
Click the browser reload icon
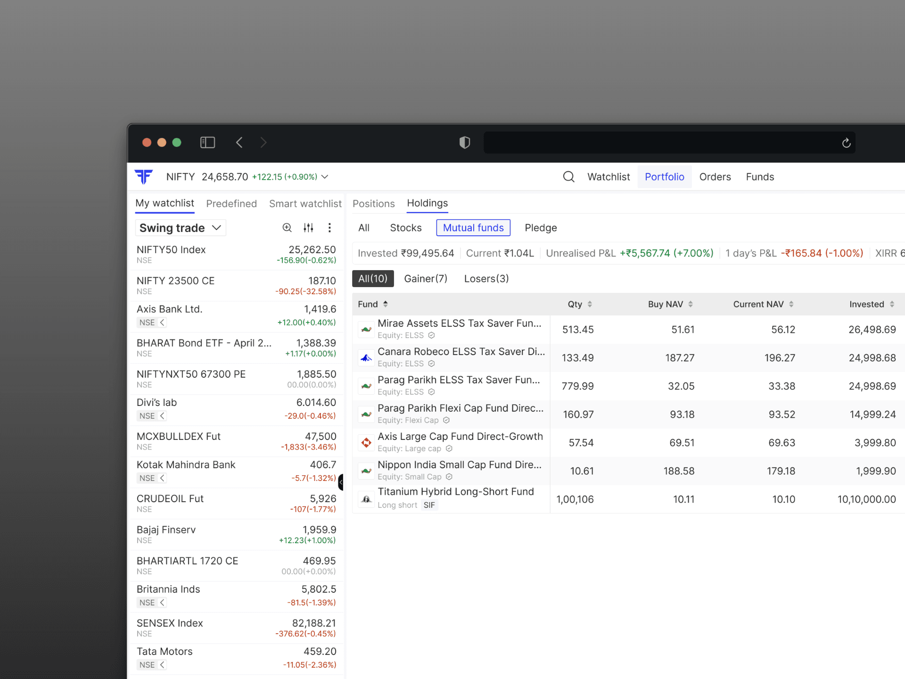pos(846,143)
